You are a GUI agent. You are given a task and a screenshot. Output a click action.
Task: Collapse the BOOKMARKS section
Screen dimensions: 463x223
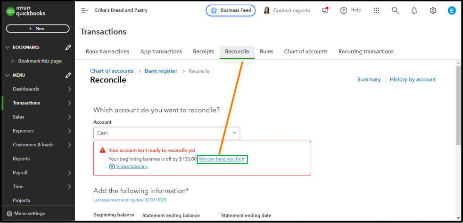pos(8,47)
